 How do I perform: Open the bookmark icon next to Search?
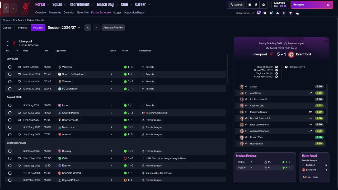(250, 5)
